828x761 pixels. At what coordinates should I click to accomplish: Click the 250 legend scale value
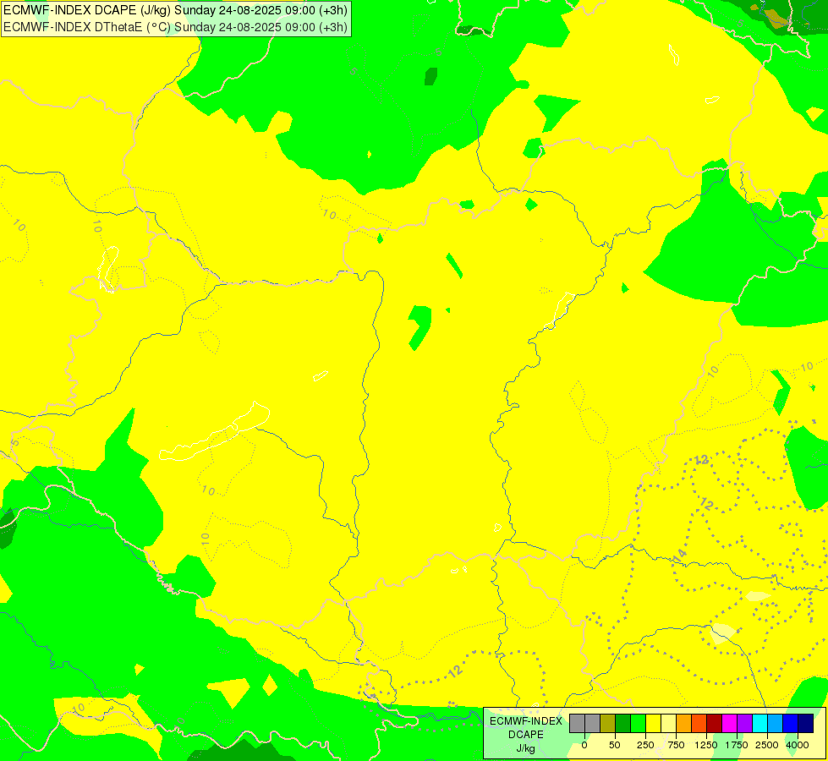[645, 745]
